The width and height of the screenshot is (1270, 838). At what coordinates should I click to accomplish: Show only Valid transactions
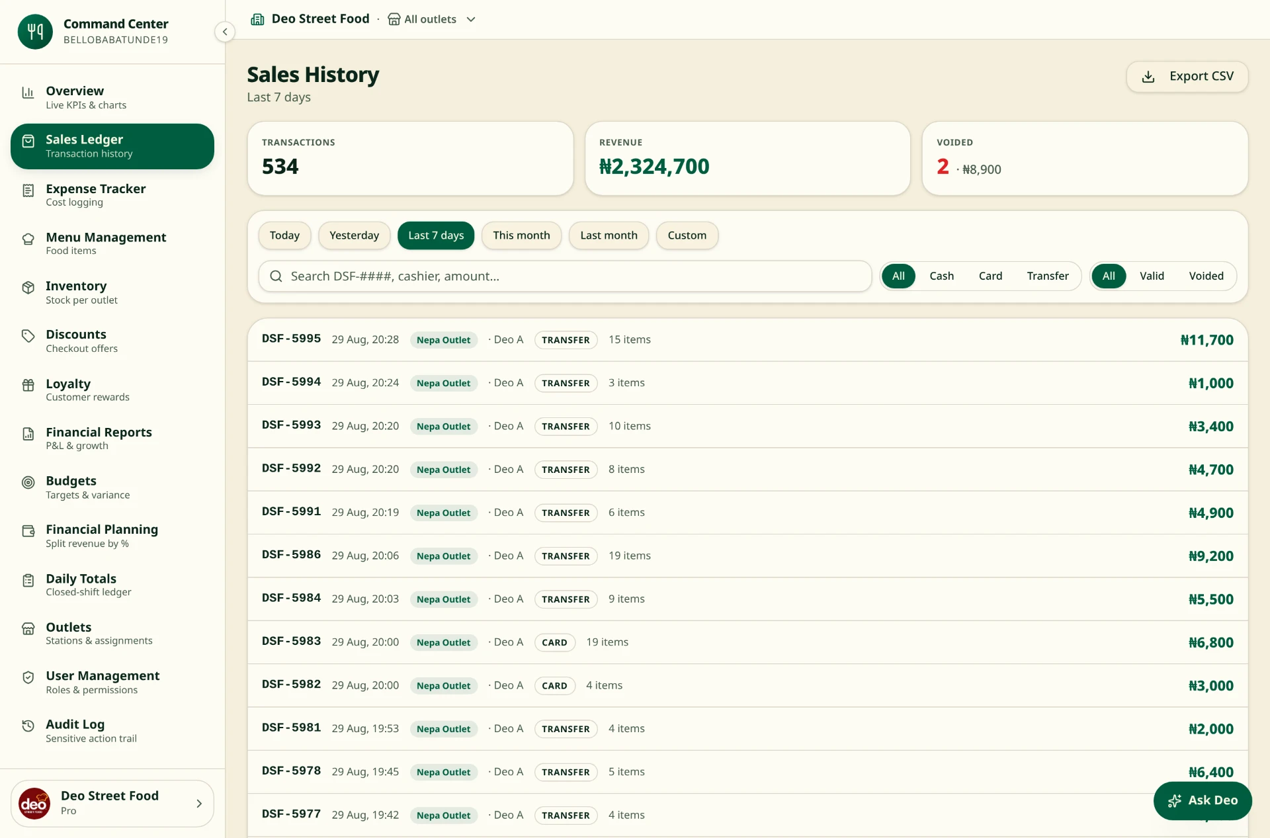[1152, 276]
